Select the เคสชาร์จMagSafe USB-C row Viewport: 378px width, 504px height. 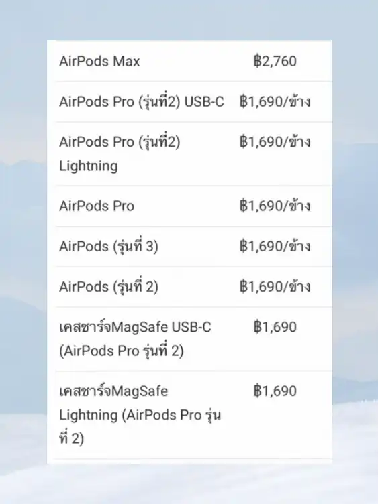coord(189,338)
